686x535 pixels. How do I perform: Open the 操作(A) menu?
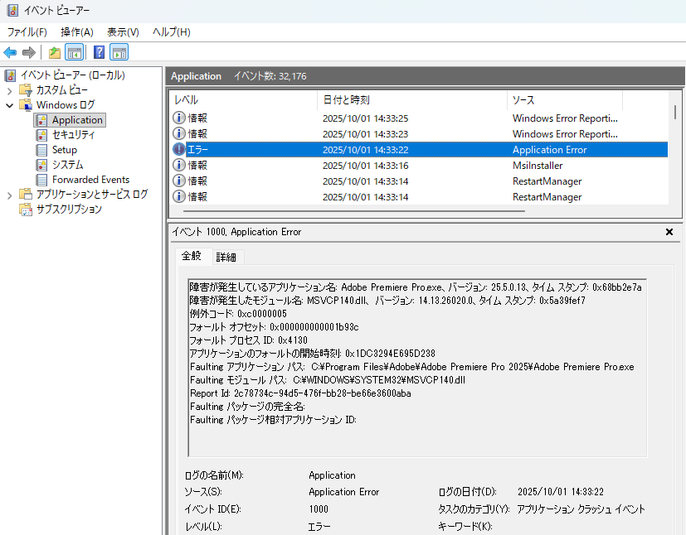point(76,32)
